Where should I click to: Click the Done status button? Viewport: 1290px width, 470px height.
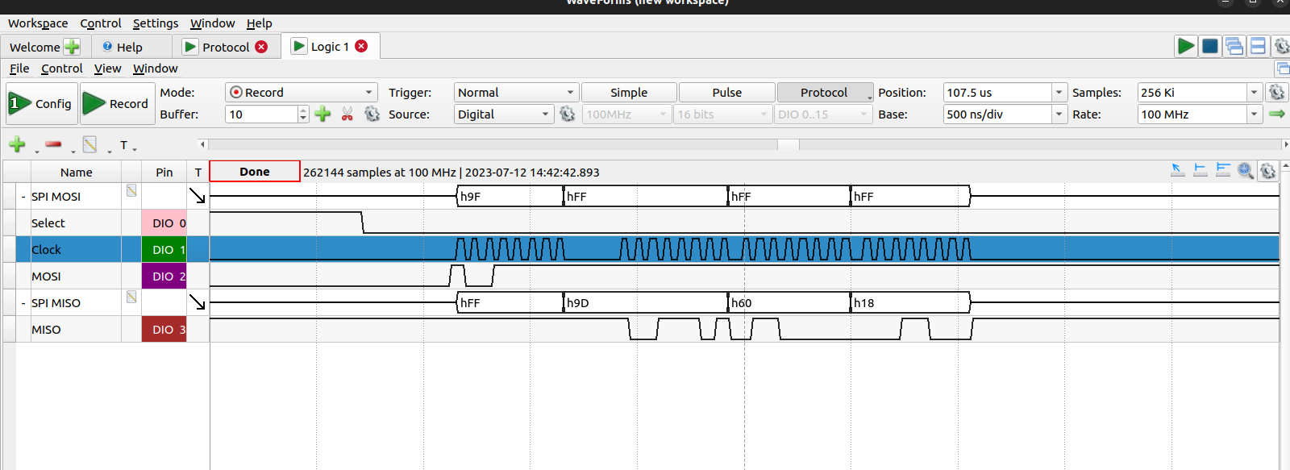(255, 171)
